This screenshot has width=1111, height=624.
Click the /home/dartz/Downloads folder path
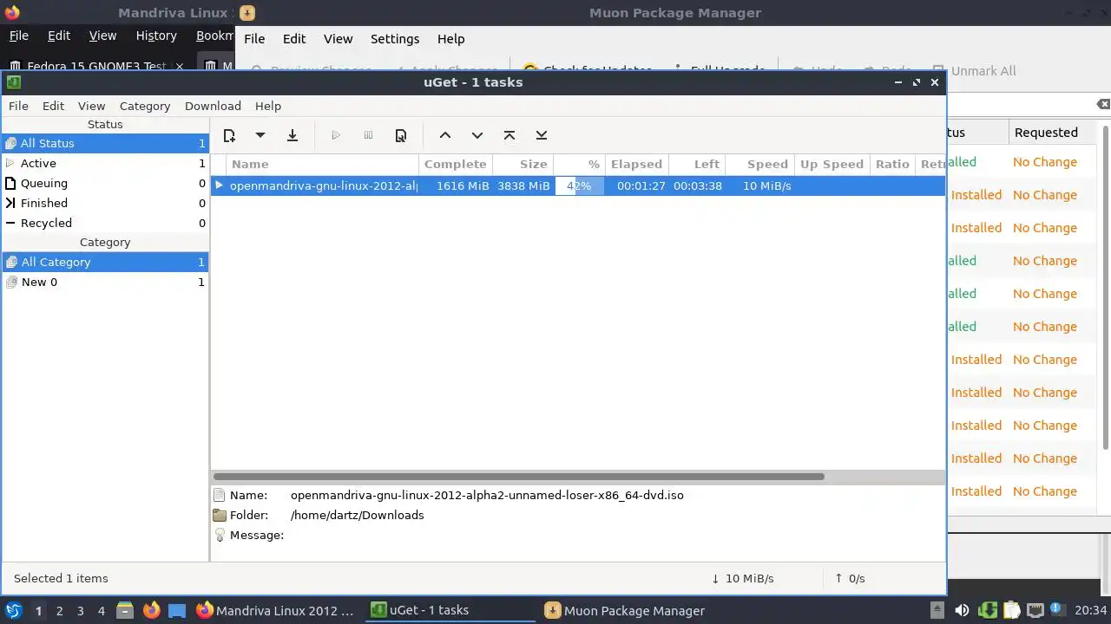[x=357, y=515]
